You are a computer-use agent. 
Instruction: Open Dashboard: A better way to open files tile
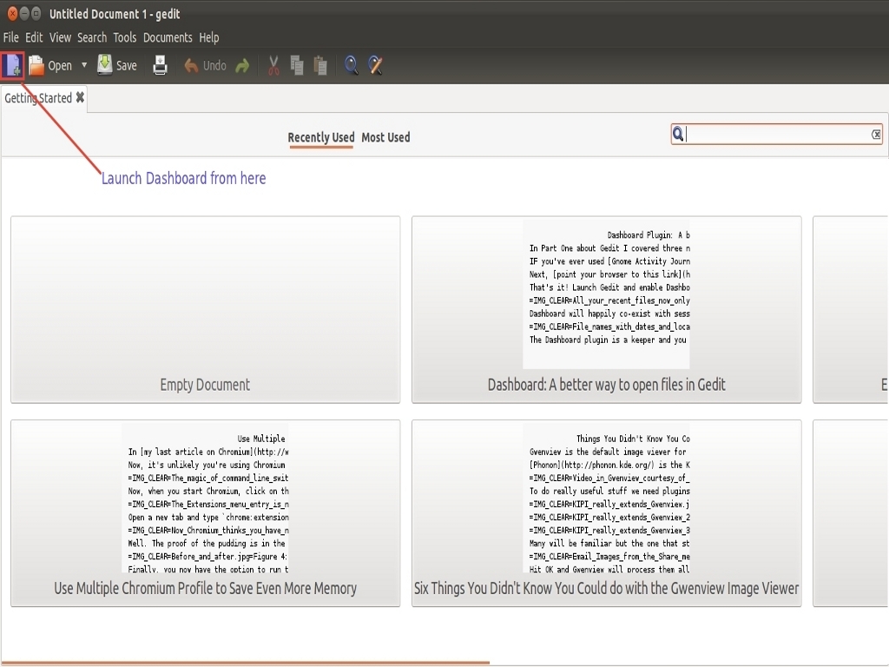tap(607, 310)
